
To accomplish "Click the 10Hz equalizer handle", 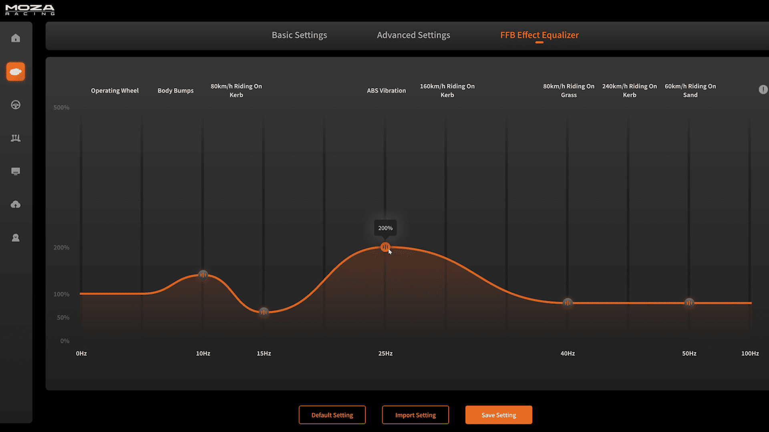I will click(x=203, y=275).
